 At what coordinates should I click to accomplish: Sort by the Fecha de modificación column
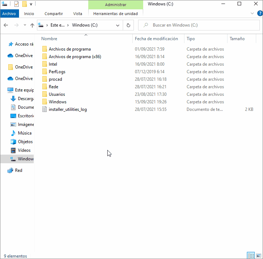[158, 39]
